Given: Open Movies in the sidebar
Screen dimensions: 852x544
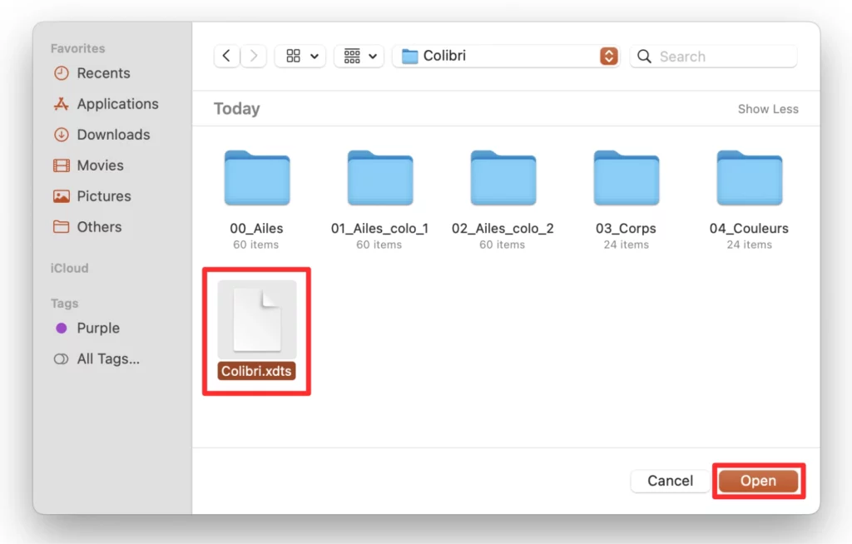Looking at the screenshot, I should [x=88, y=166].
